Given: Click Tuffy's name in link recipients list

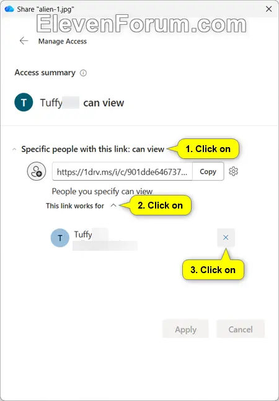Looking at the screenshot, I should point(83,234).
